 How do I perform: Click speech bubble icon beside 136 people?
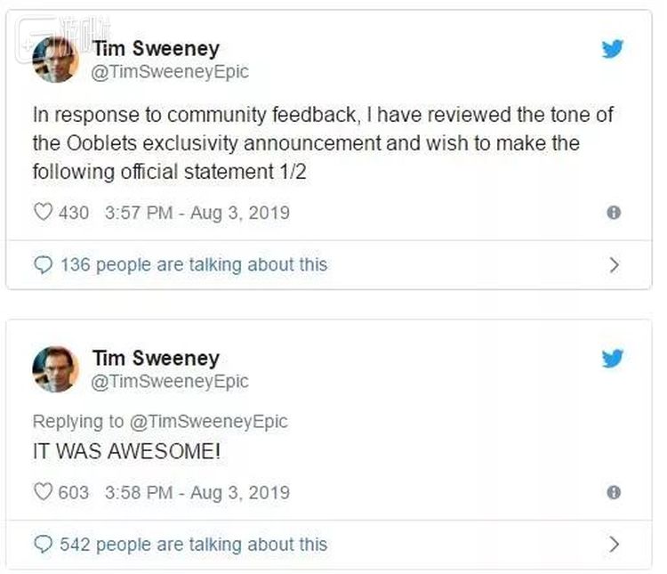click(x=43, y=265)
